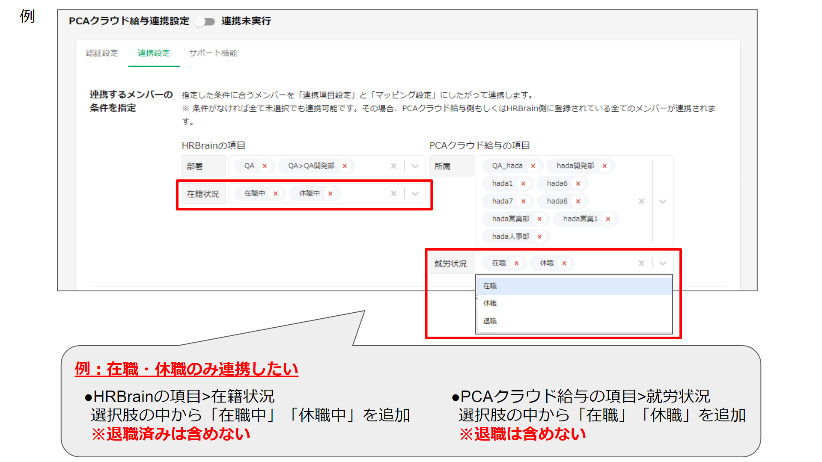
Task: Remove the 在職 tag in 就労状況
Action: coord(516,263)
